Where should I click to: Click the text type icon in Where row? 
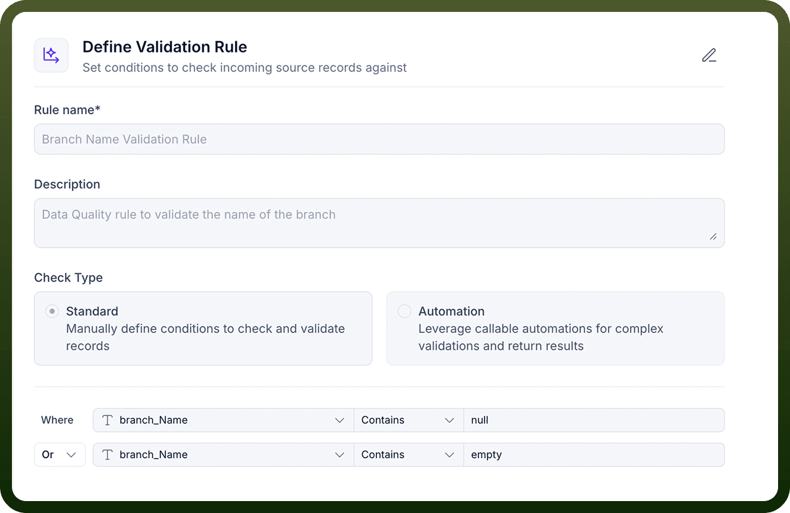point(107,420)
